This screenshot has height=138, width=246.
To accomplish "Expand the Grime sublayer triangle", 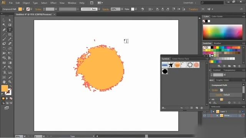I will coord(217,116).
